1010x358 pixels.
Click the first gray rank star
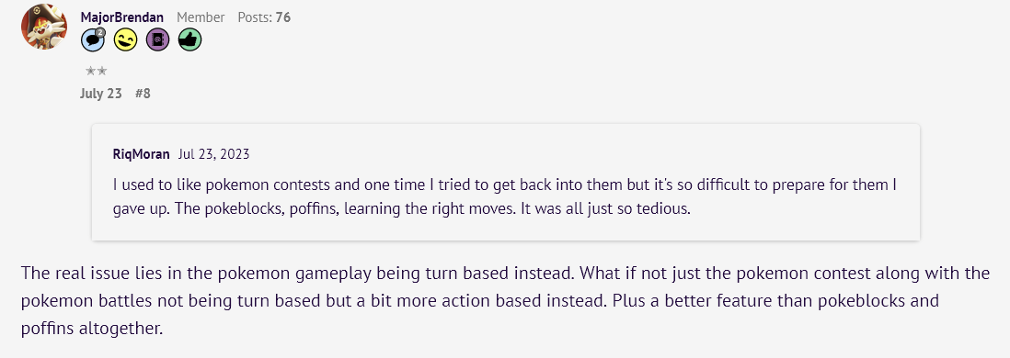coord(91,71)
